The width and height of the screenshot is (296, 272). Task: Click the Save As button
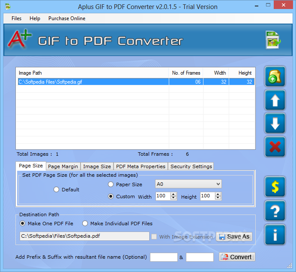coord(234,236)
